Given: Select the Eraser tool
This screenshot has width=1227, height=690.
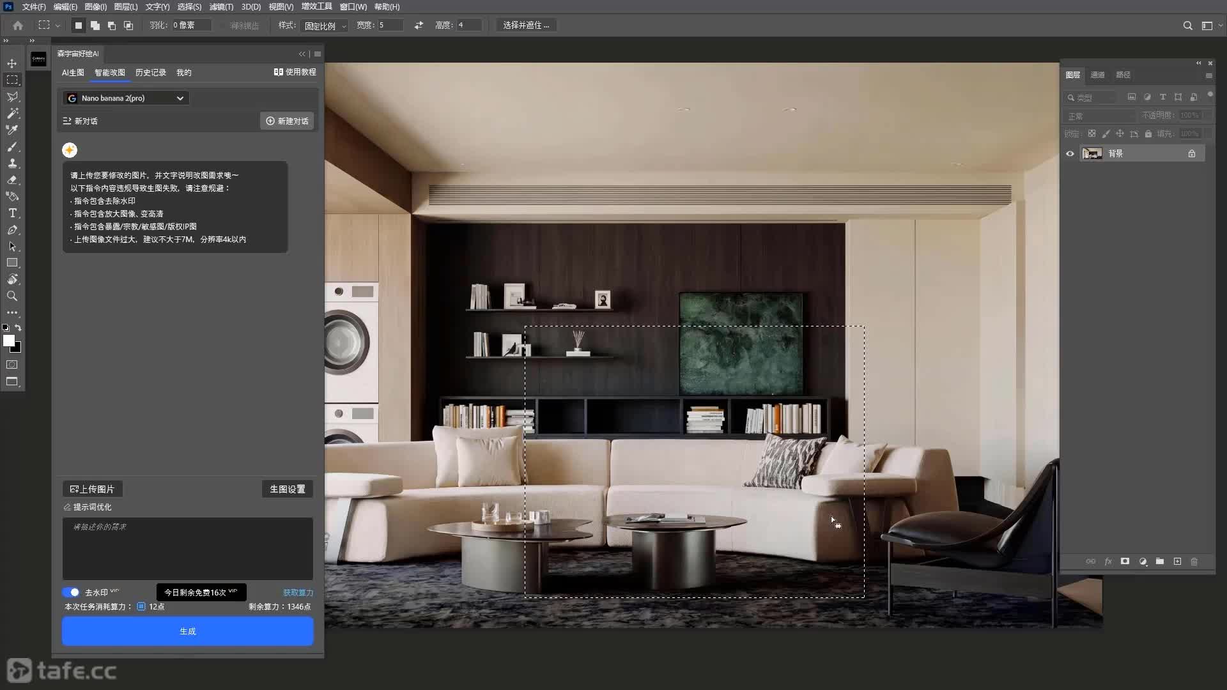Looking at the screenshot, I should tap(12, 180).
